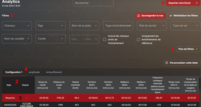Click the Exporter vers Excel button
201x107 pixels.
[x=179, y=3]
